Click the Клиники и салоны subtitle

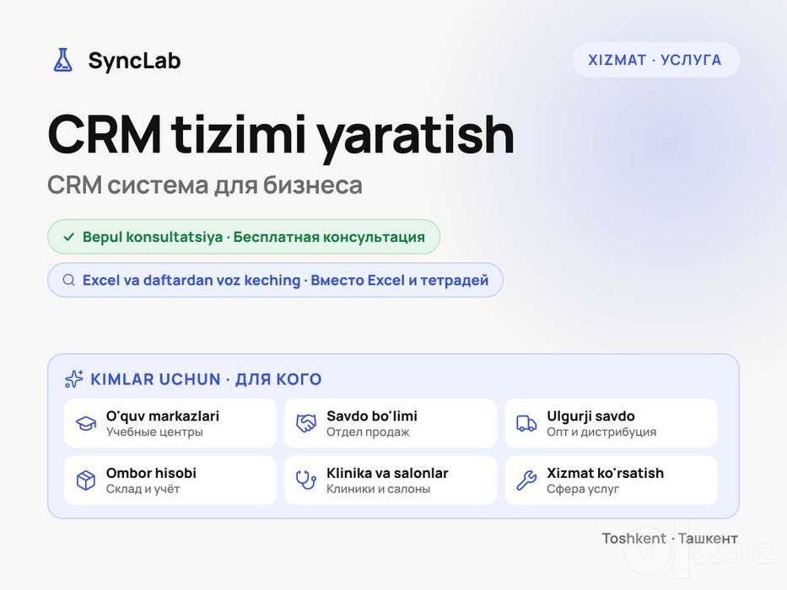[x=379, y=489]
